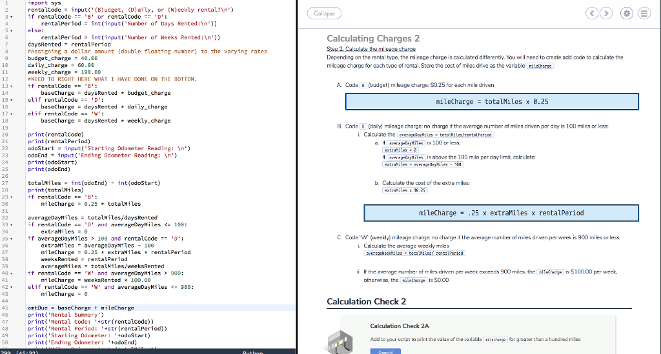Fold the if block at line 33

point(12,225)
